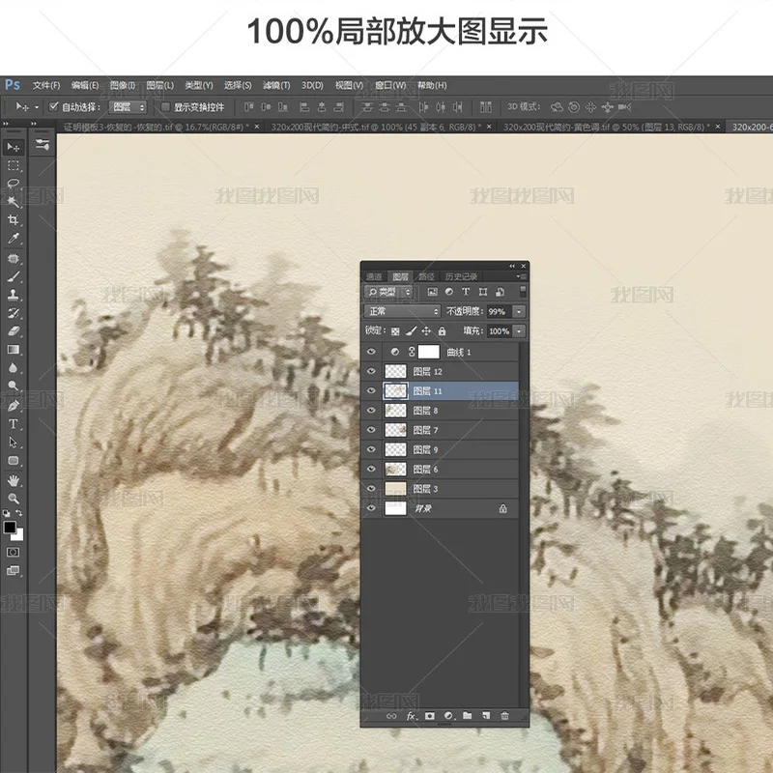The image size is (773, 773).
Task: Select the Pen tool
Action: 14,405
